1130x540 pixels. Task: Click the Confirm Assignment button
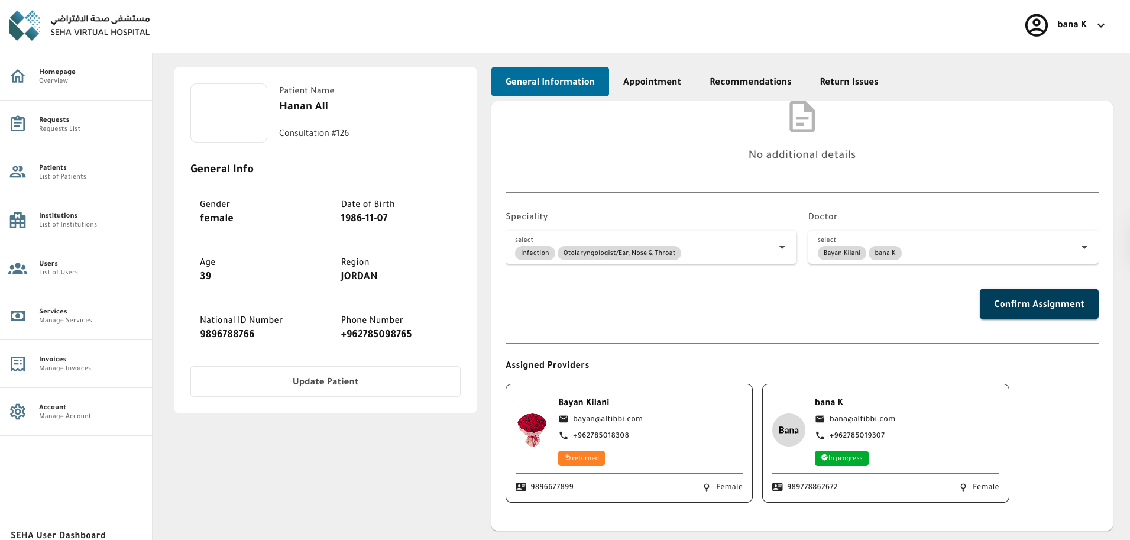1038,304
